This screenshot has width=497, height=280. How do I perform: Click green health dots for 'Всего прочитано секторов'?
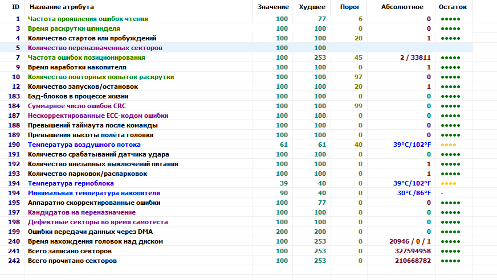pos(450,261)
